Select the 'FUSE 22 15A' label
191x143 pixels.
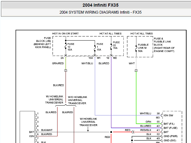coord(116,45)
